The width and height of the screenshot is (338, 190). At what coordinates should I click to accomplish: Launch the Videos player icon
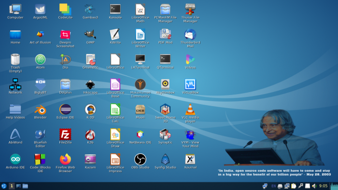click(190, 59)
